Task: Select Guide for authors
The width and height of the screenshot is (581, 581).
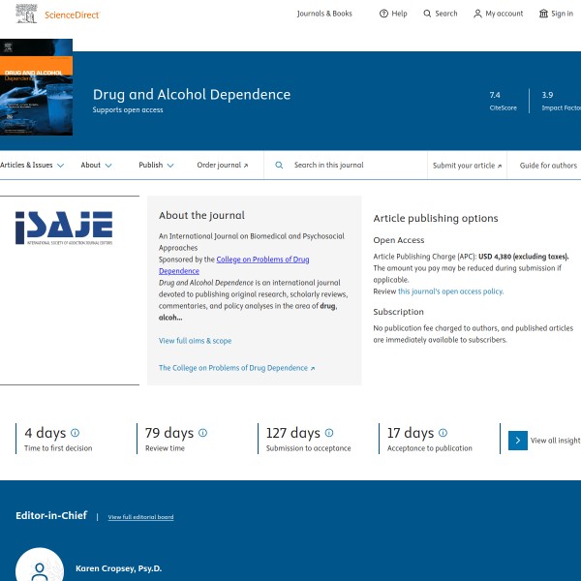Action: click(548, 166)
